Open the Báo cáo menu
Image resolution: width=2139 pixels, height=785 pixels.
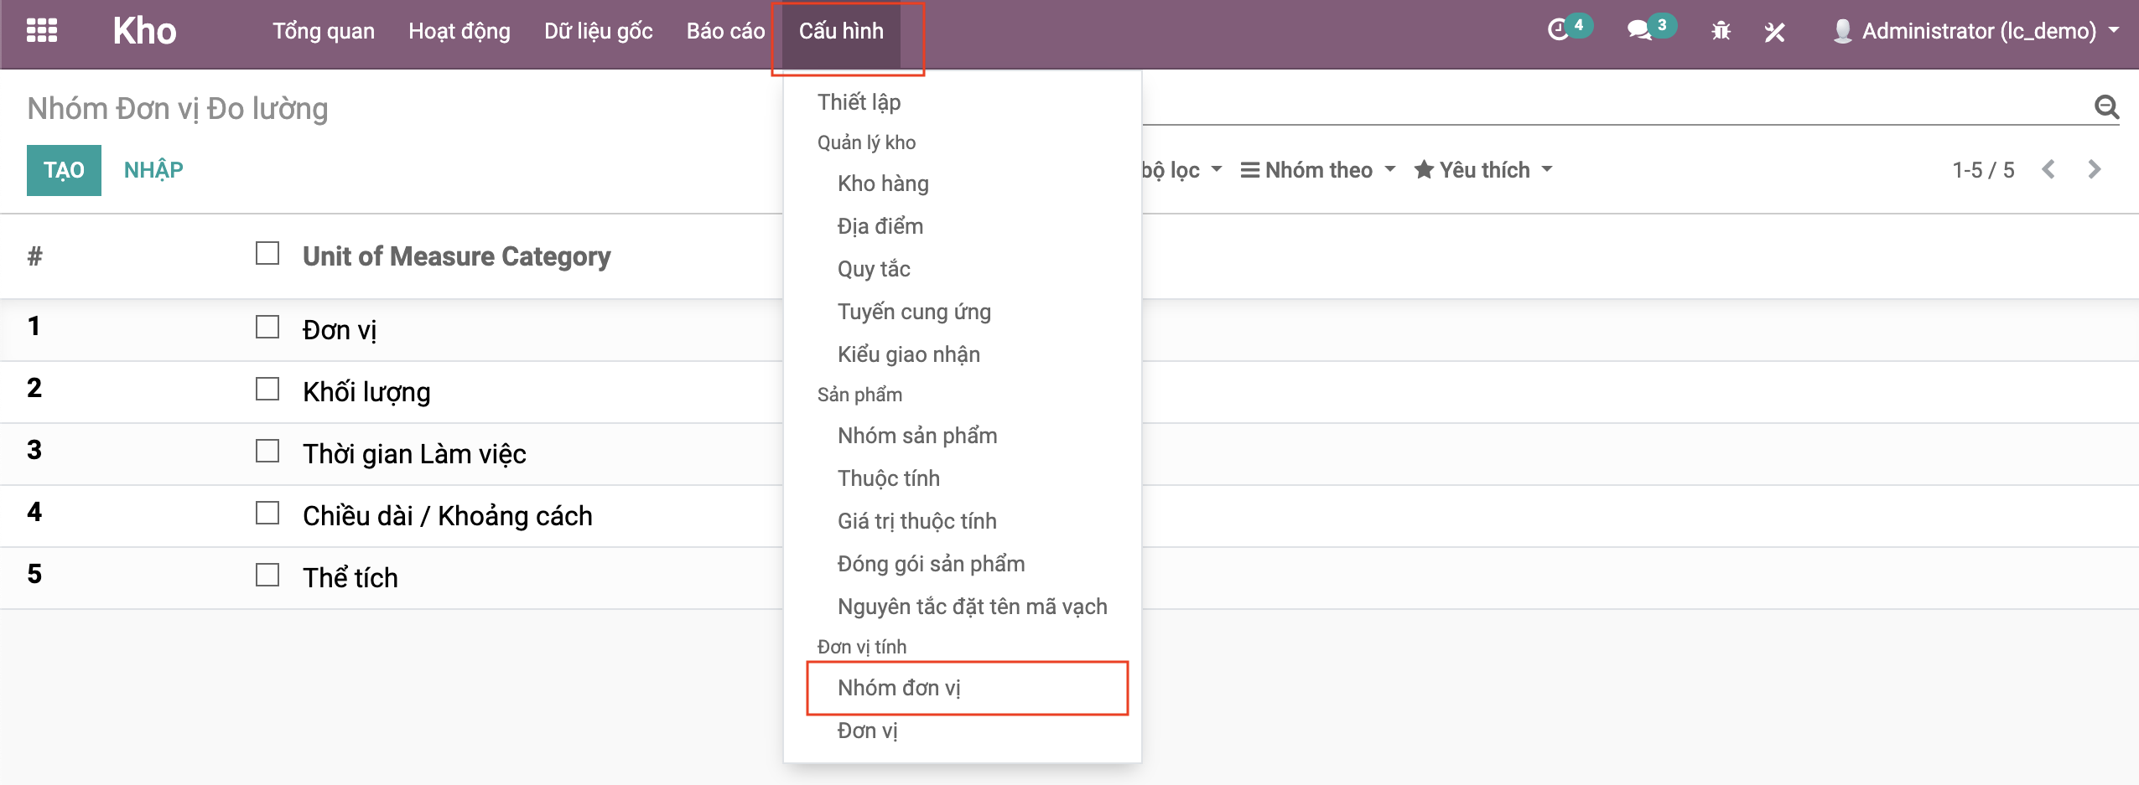(x=725, y=31)
